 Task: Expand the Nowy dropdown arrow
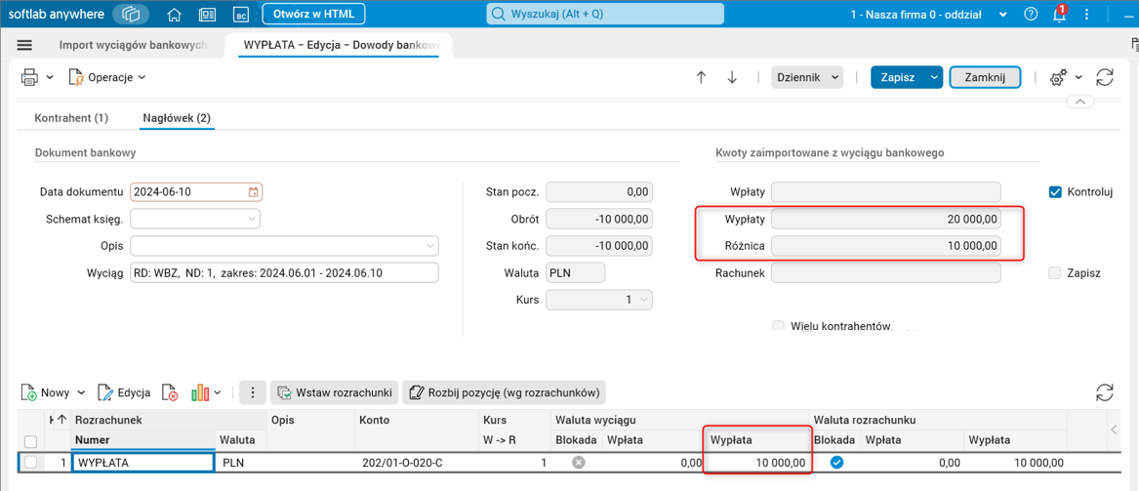(81, 393)
